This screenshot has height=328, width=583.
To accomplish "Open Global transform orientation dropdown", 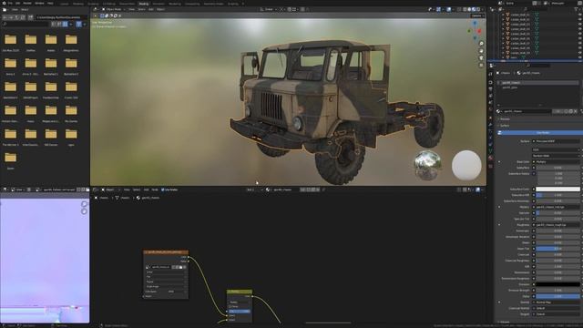I will pos(270,9).
